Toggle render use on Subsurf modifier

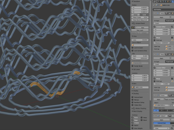tap(170, 116)
